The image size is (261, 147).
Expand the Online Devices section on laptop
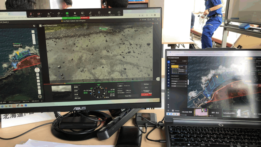(x=186, y=76)
